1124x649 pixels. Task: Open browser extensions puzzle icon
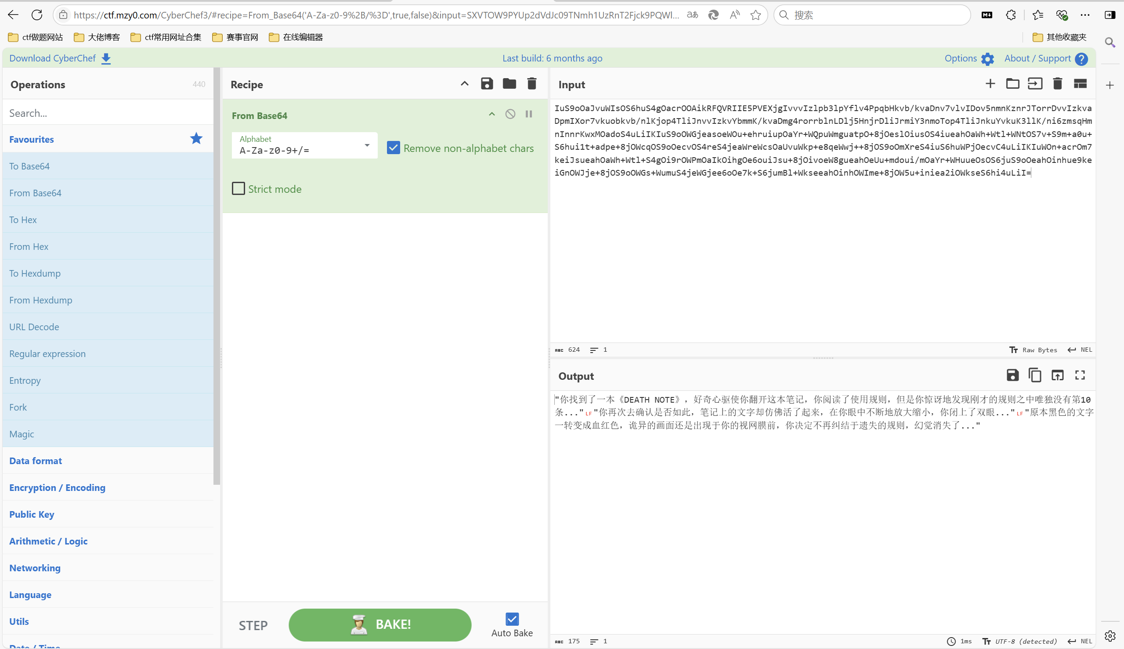pos(1011,15)
